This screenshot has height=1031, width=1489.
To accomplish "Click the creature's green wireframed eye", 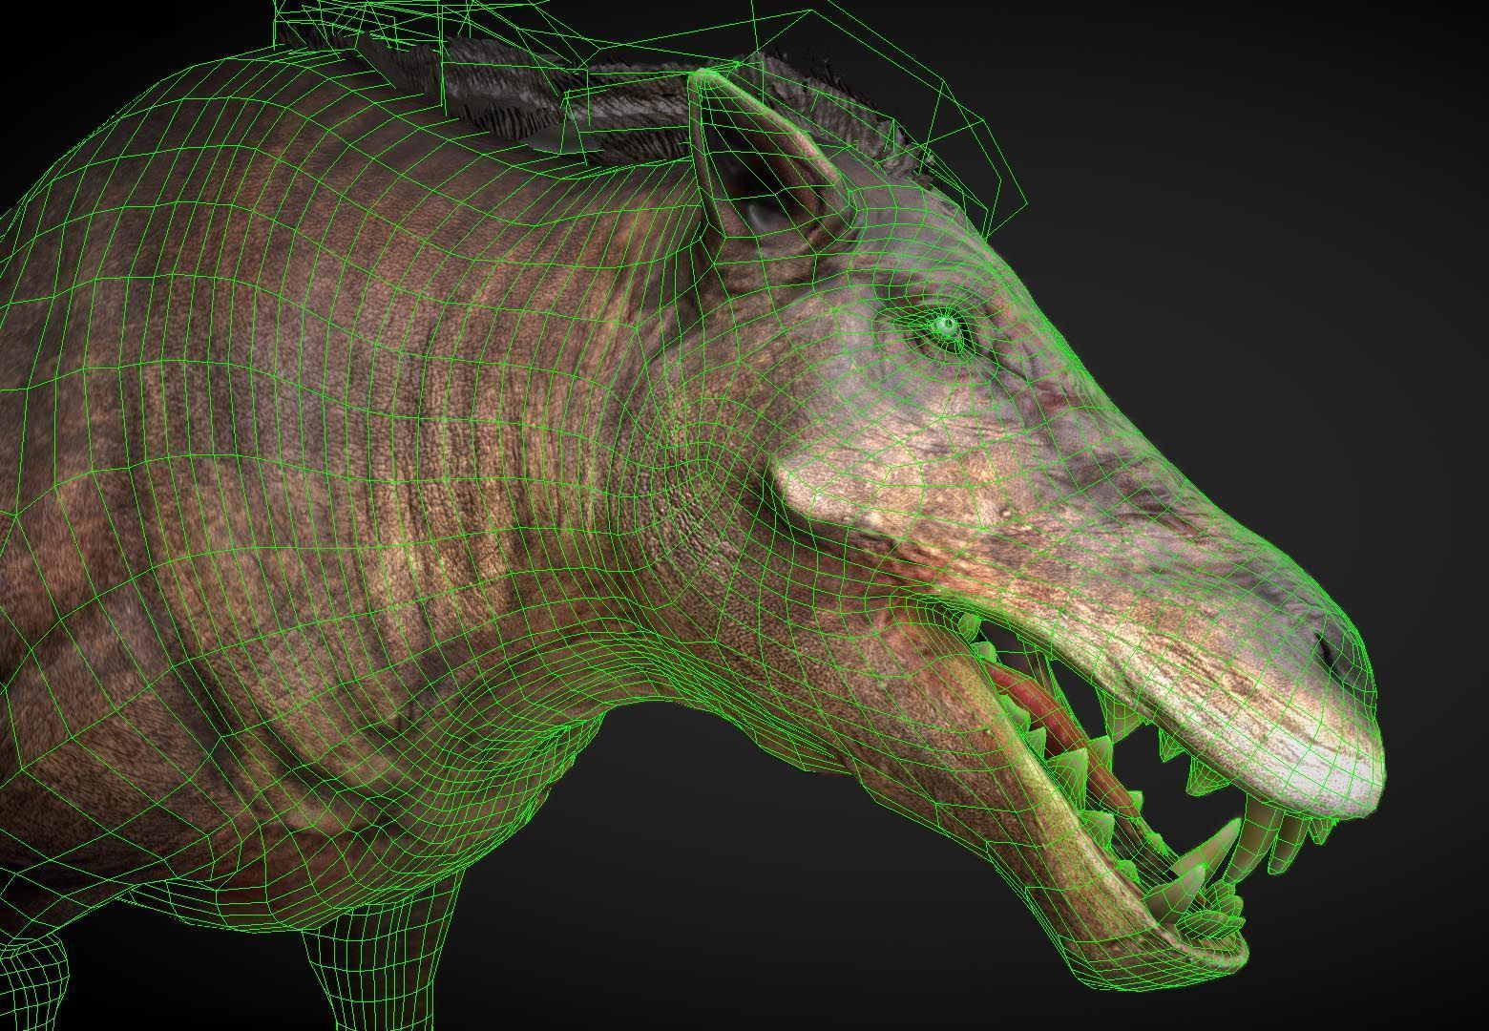I will coord(947,328).
